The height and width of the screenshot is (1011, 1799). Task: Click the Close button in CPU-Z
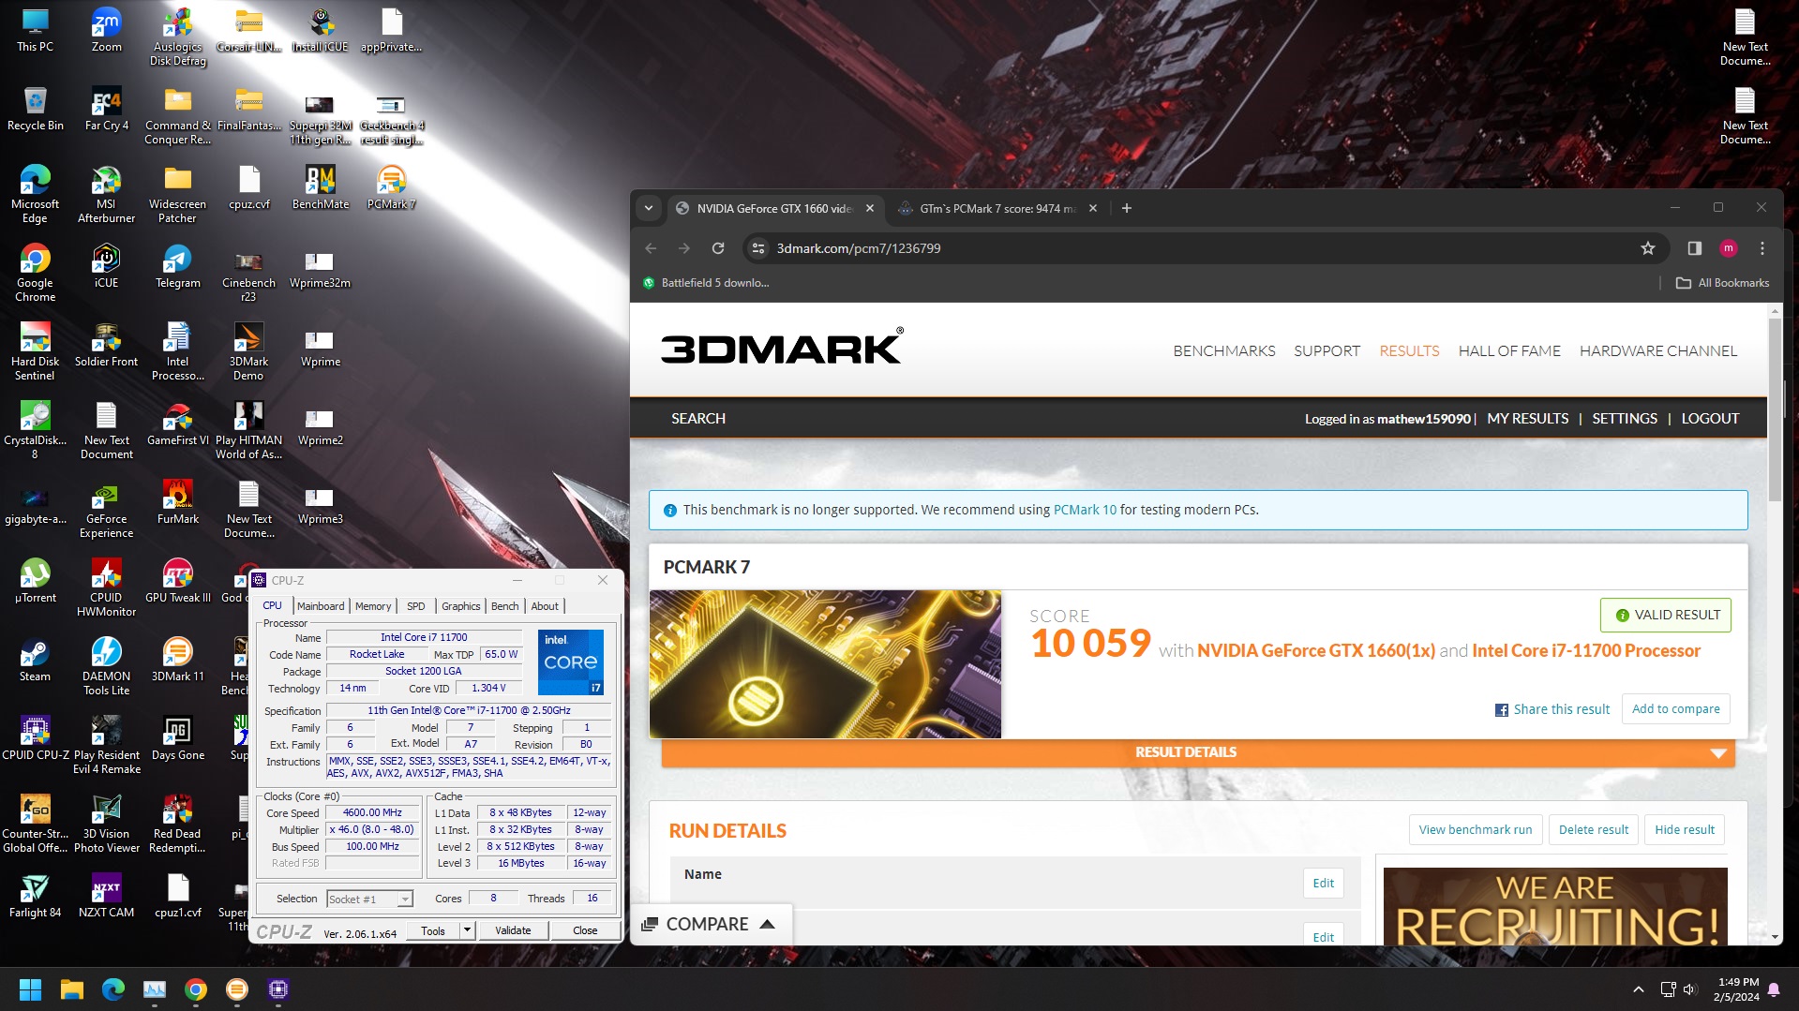585,930
